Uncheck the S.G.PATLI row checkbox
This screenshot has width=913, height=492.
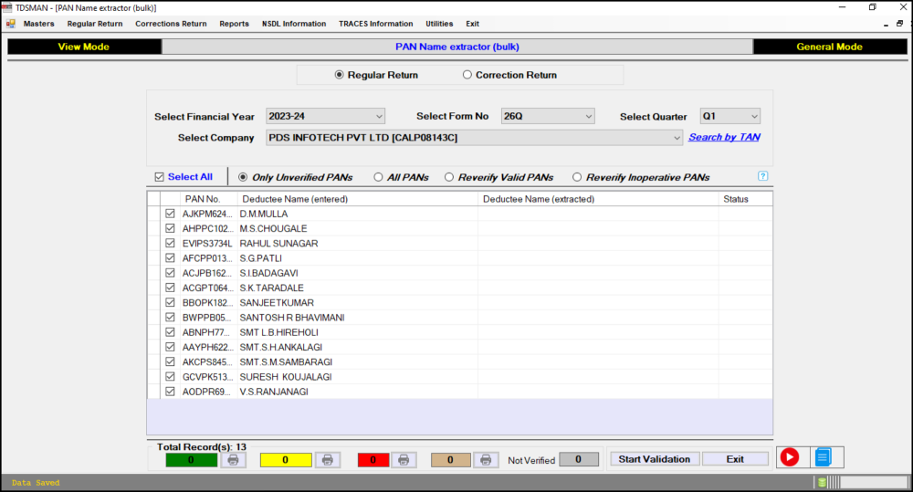(170, 258)
